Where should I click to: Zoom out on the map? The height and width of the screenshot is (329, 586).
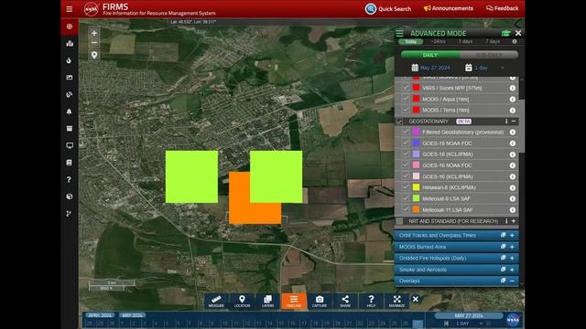94,43
